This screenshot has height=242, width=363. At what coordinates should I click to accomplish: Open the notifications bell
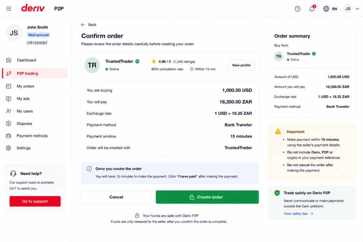click(x=312, y=9)
